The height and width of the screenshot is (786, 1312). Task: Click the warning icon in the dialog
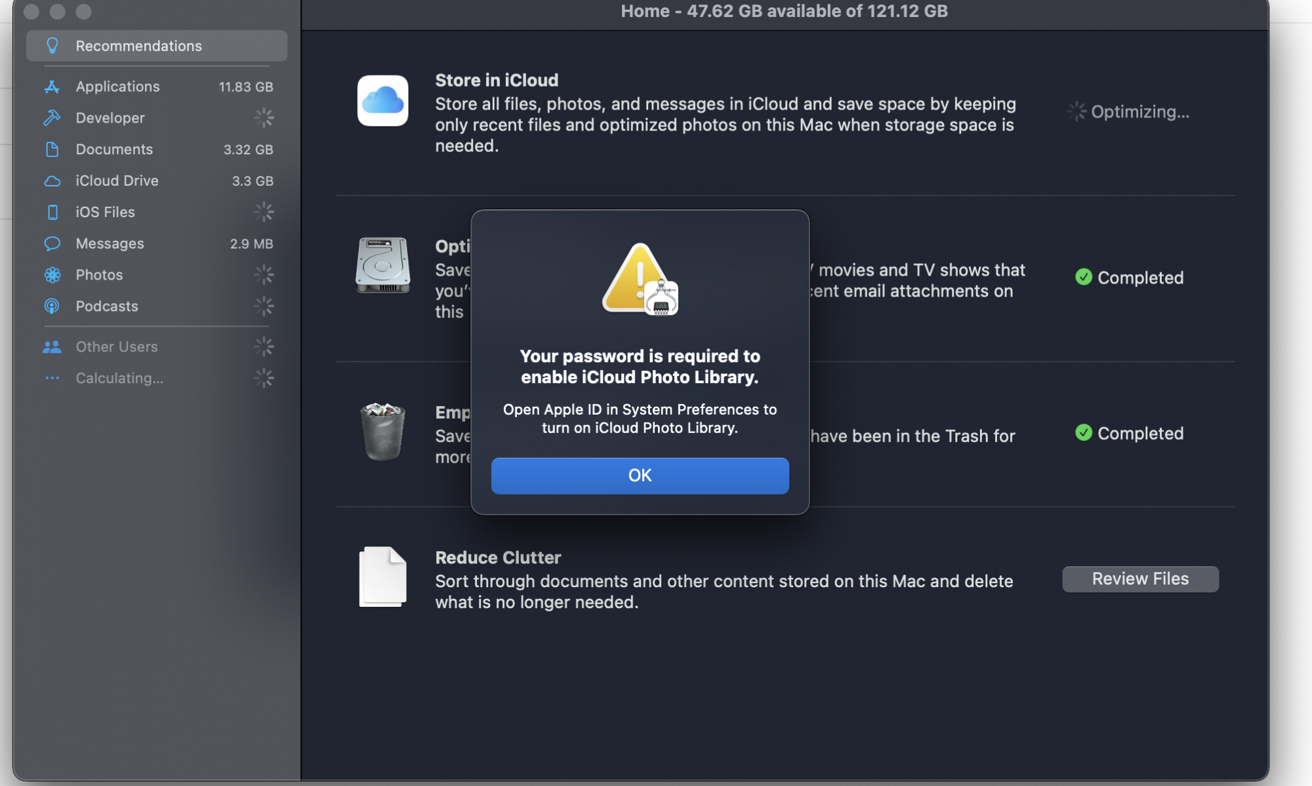coord(640,279)
